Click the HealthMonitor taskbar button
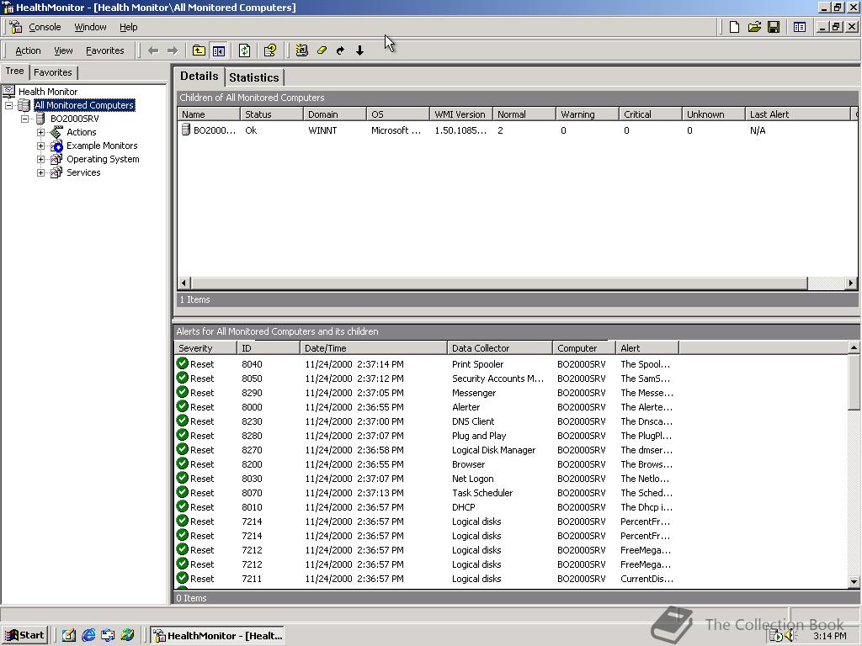Viewport: 862px width, 646px height. click(x=218, y=636)
